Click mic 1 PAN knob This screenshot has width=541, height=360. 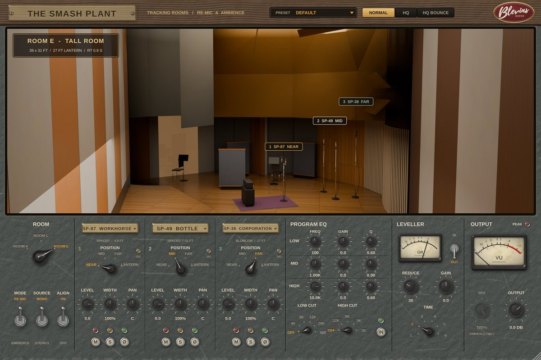click(133, 305)
